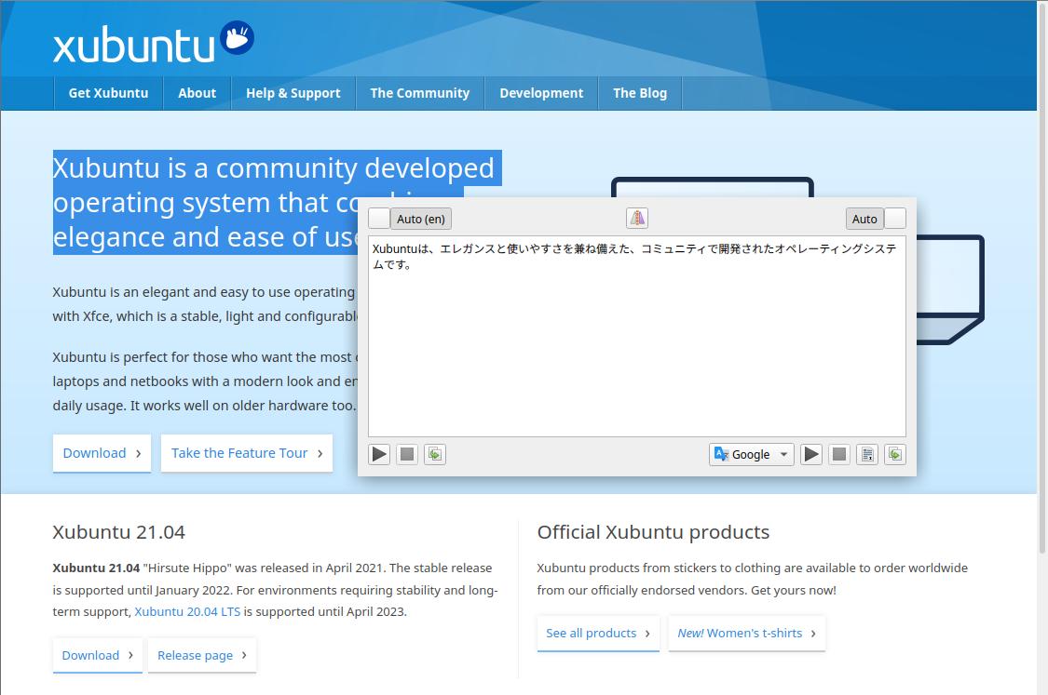This screenshot has height=695, width=1048.
Task: Select the Auto target language button
Action: click(x=864, y=219)
